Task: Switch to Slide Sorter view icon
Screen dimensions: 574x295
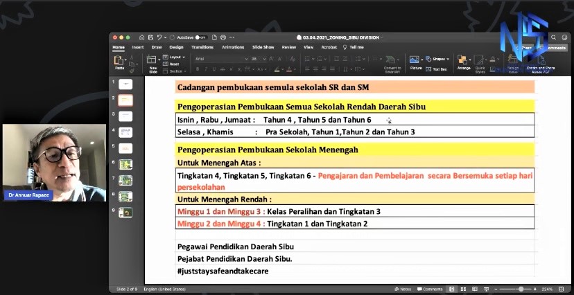Action: click(464, 289)
